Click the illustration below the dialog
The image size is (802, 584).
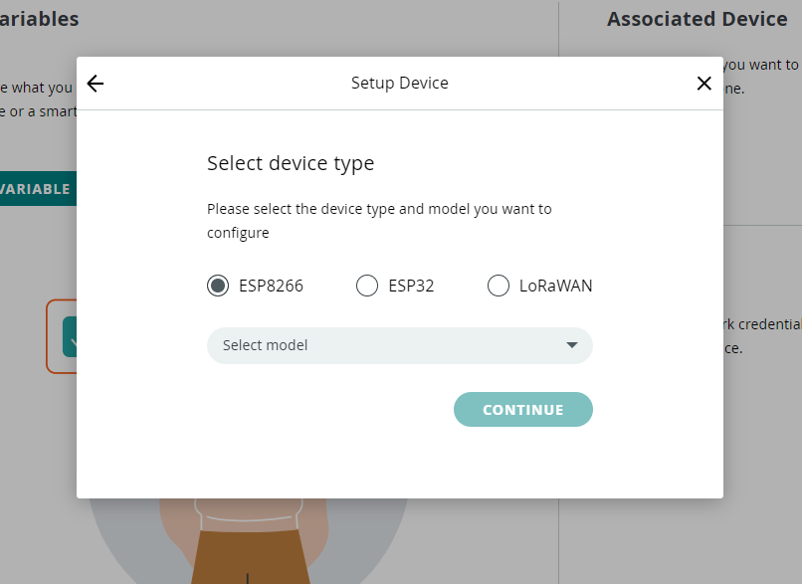pyautogui.click(x=249, y=542)
